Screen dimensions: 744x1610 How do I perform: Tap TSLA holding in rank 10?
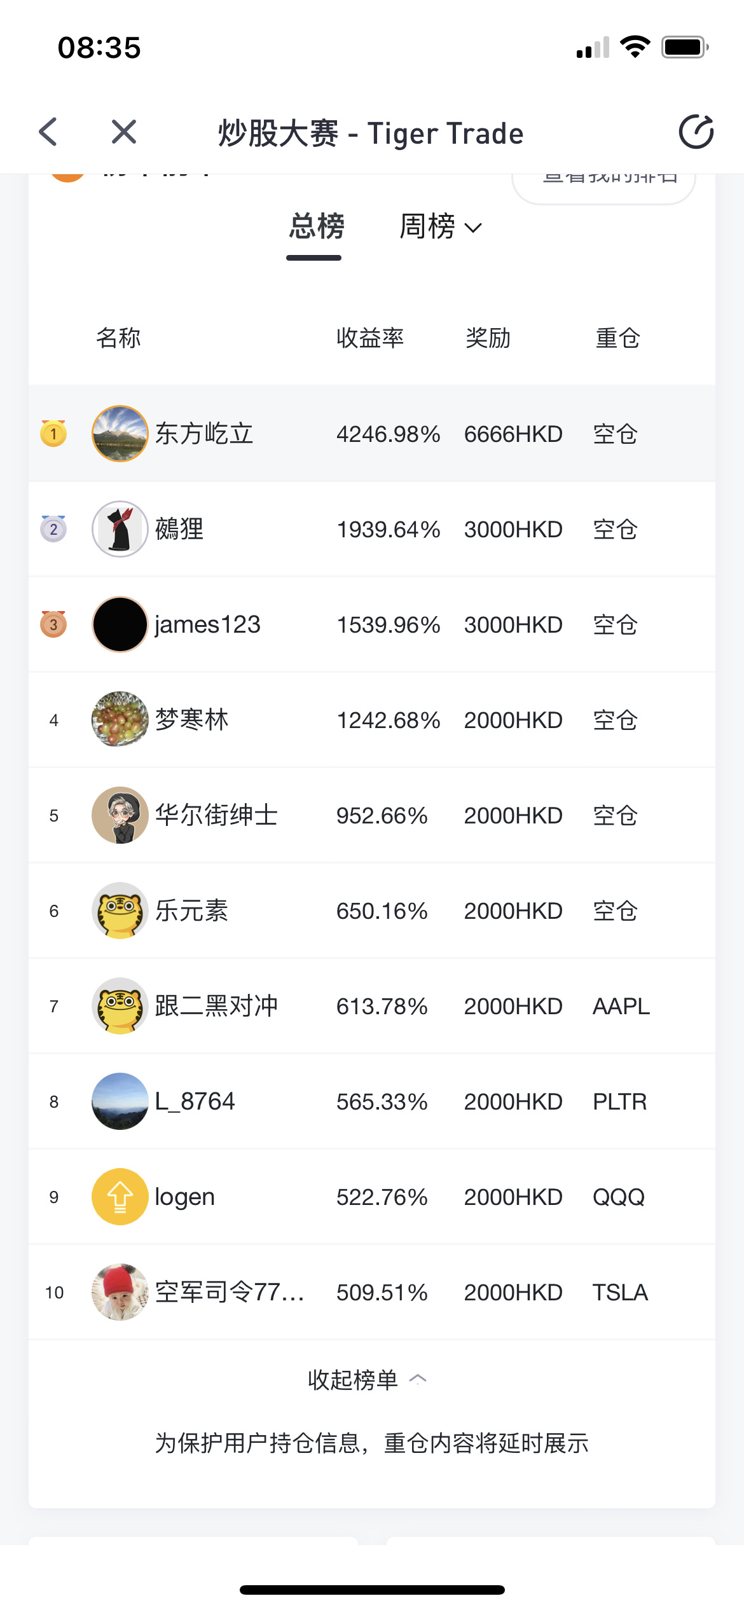pyautogui.click(x=620, y=1292)
